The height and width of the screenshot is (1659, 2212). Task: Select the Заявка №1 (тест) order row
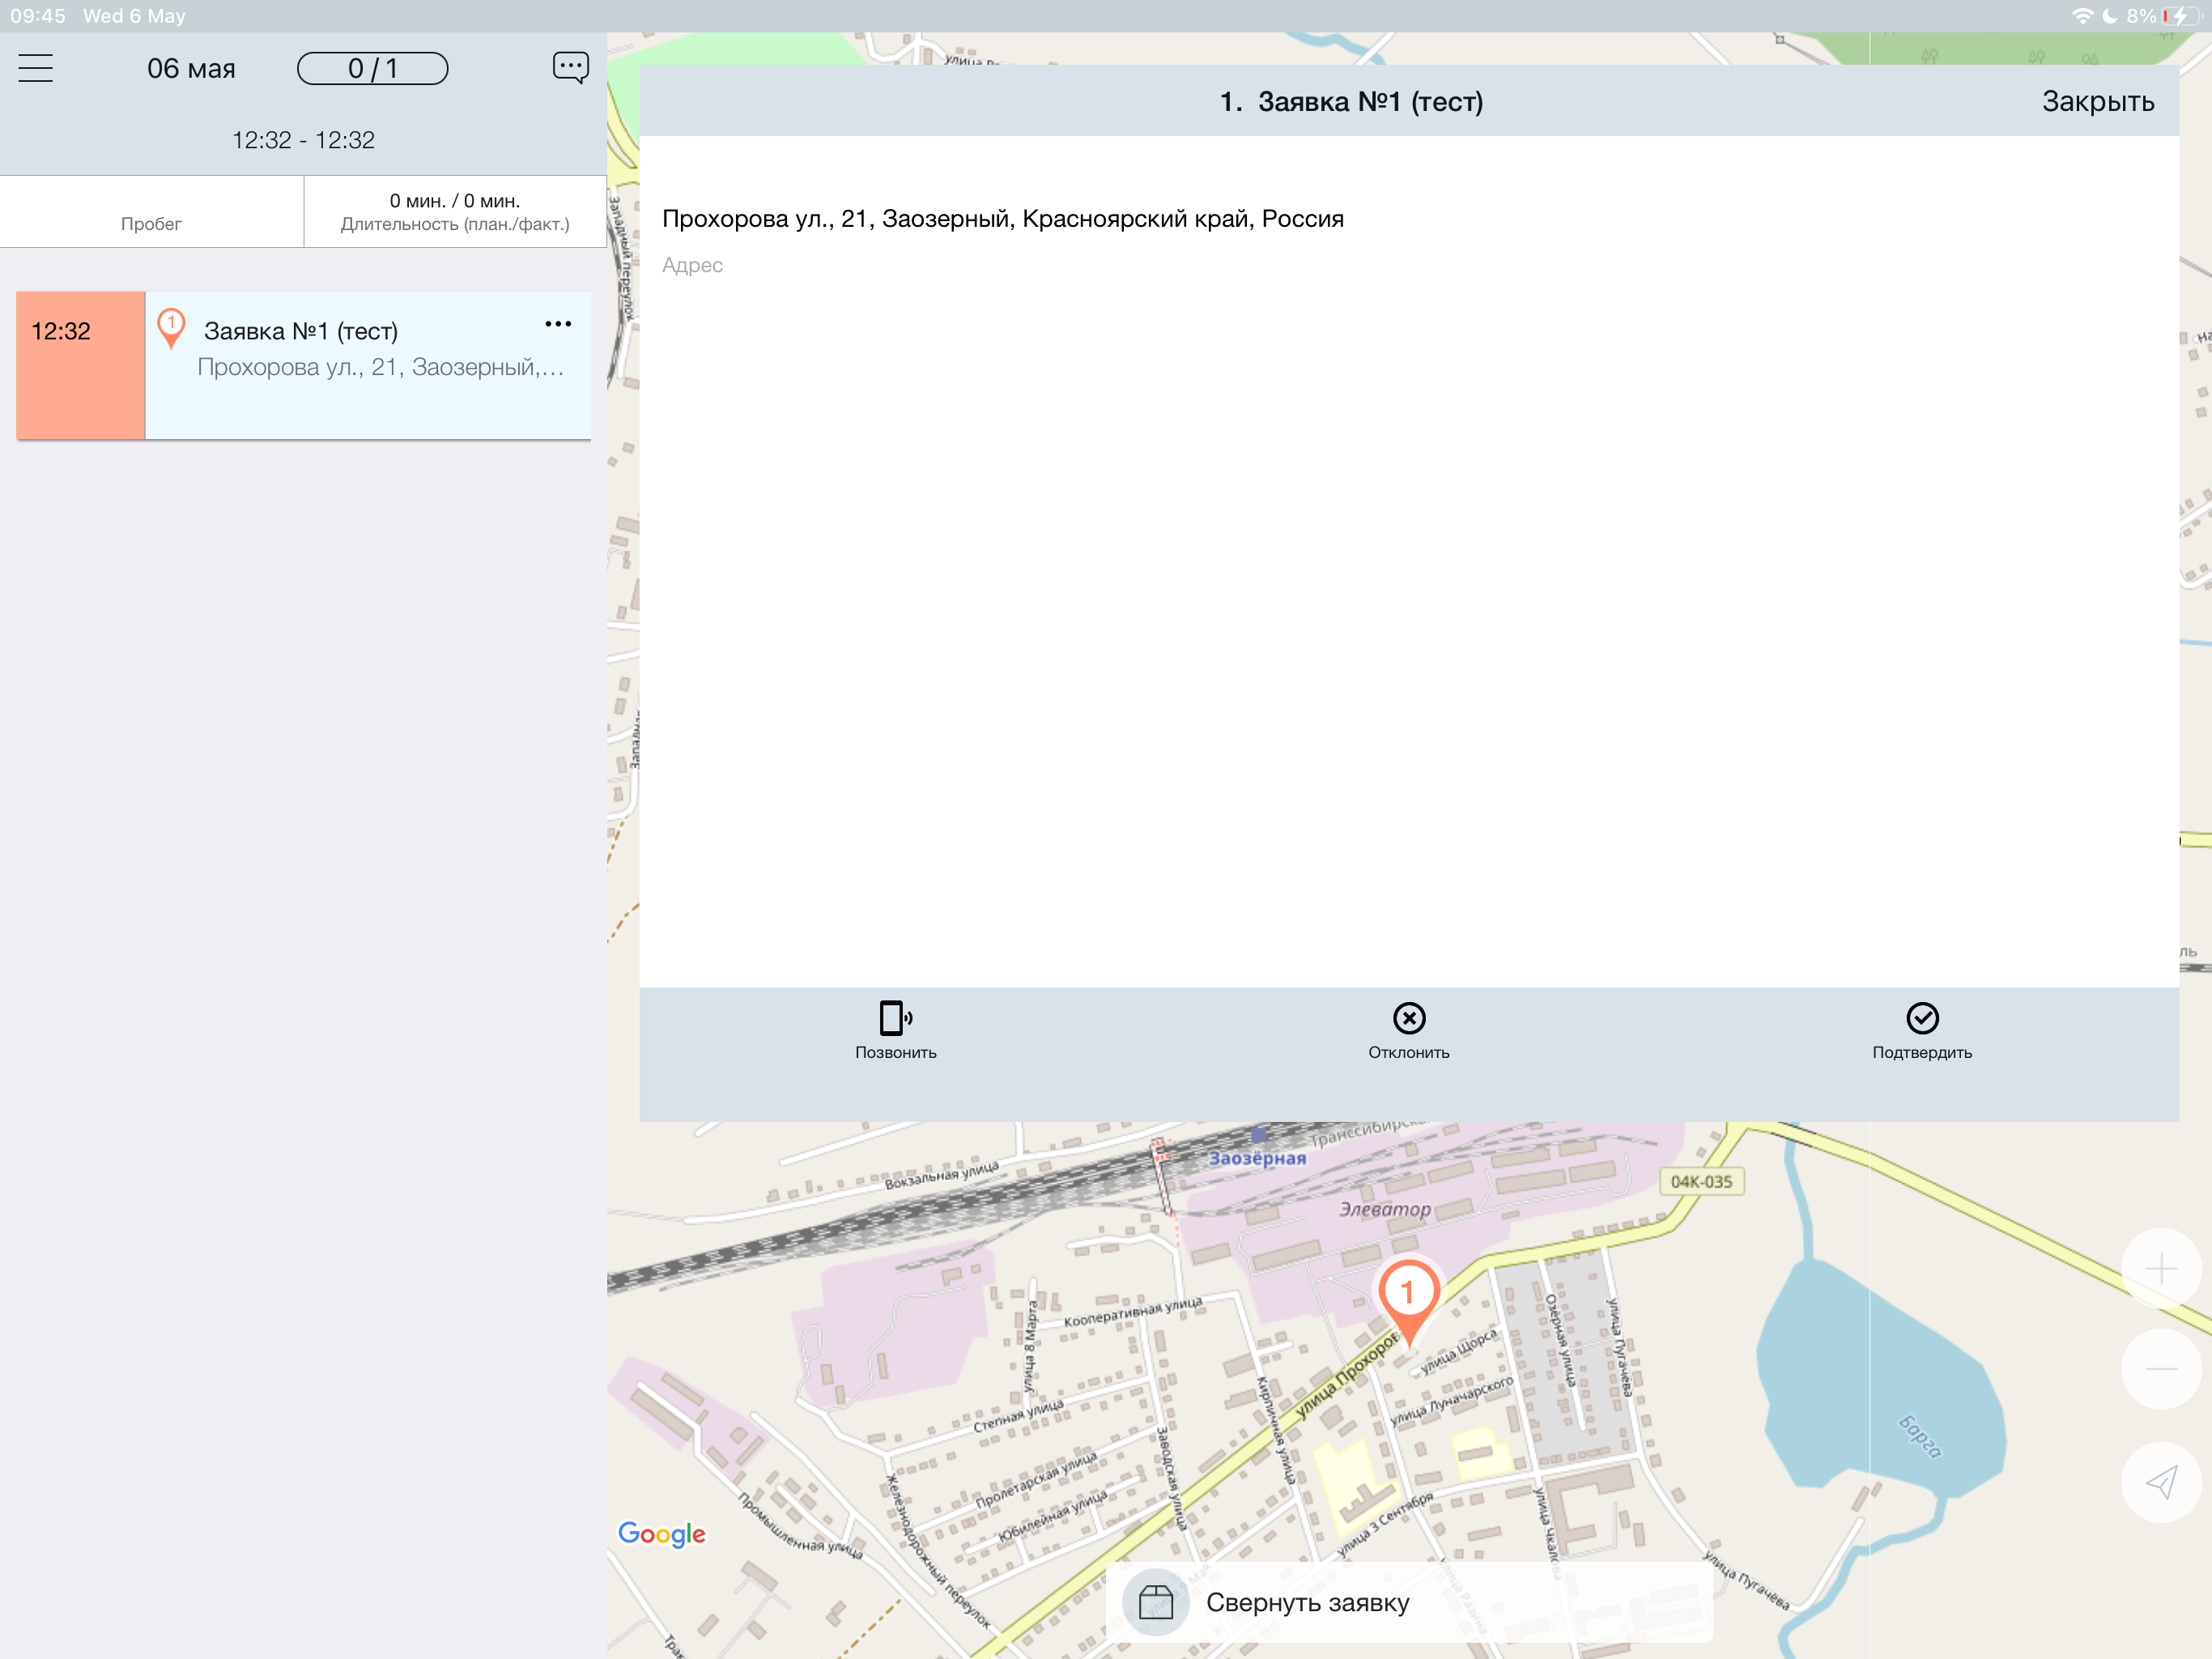pyautogui.click(x=303, y=365)
